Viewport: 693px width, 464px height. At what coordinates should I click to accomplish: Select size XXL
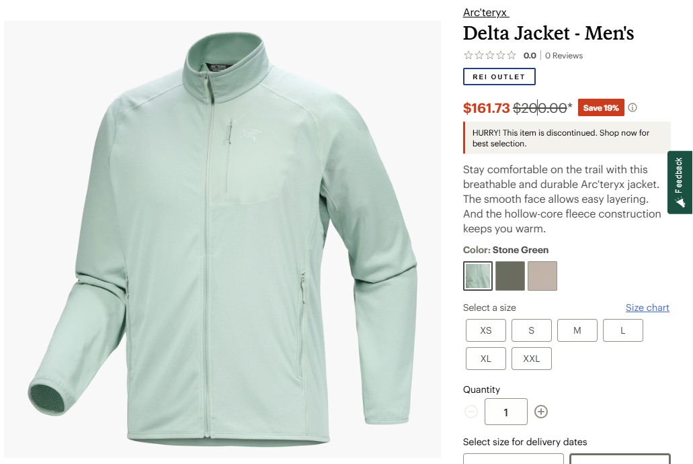(x=532, y=359)
